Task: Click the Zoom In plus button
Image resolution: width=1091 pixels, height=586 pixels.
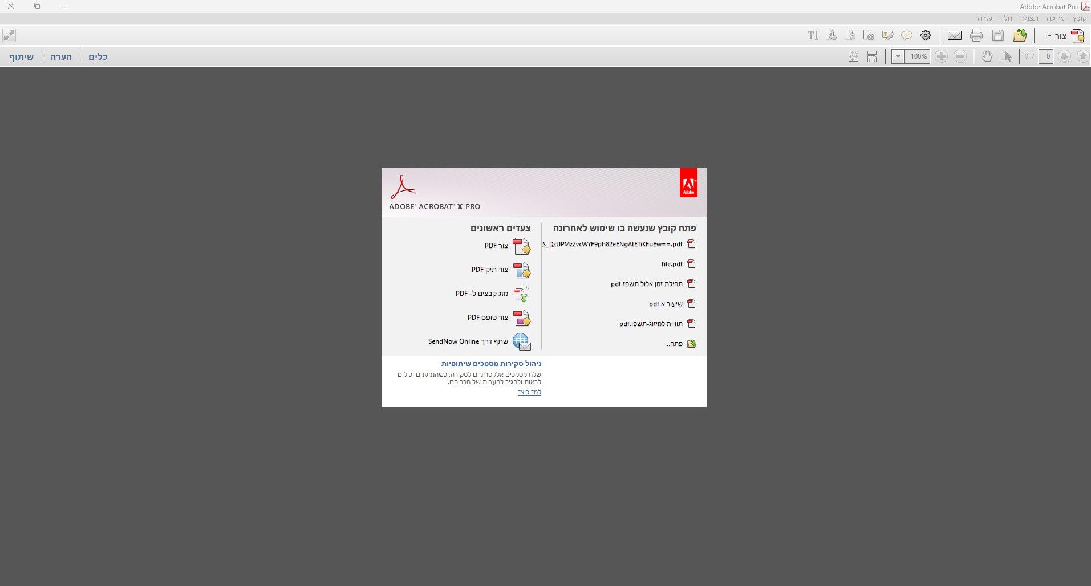Action: point(942,56)
